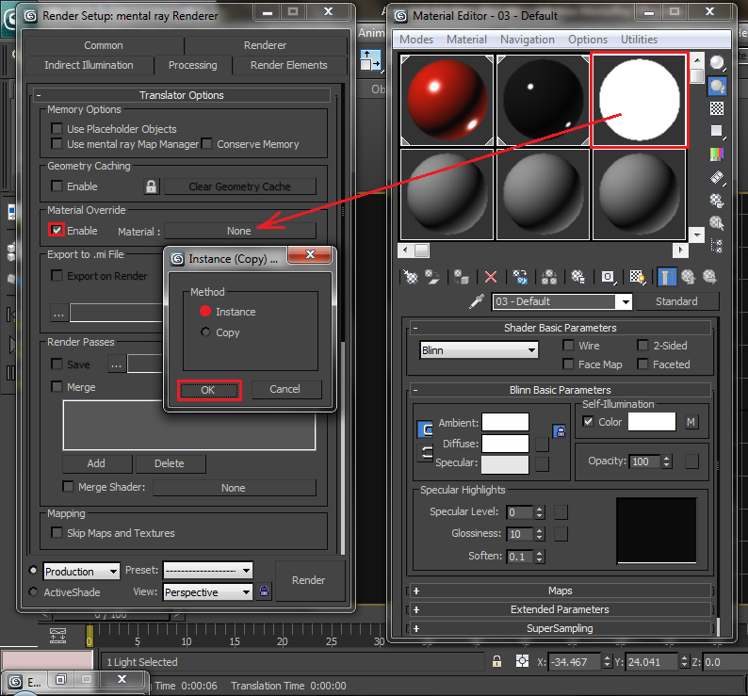Click Put Material to Scene icon
The width and height of the screenshot is (748, 696).
coord(432,277)
